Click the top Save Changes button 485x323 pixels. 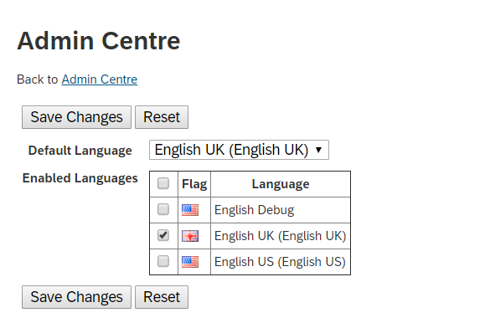[76, 117]
